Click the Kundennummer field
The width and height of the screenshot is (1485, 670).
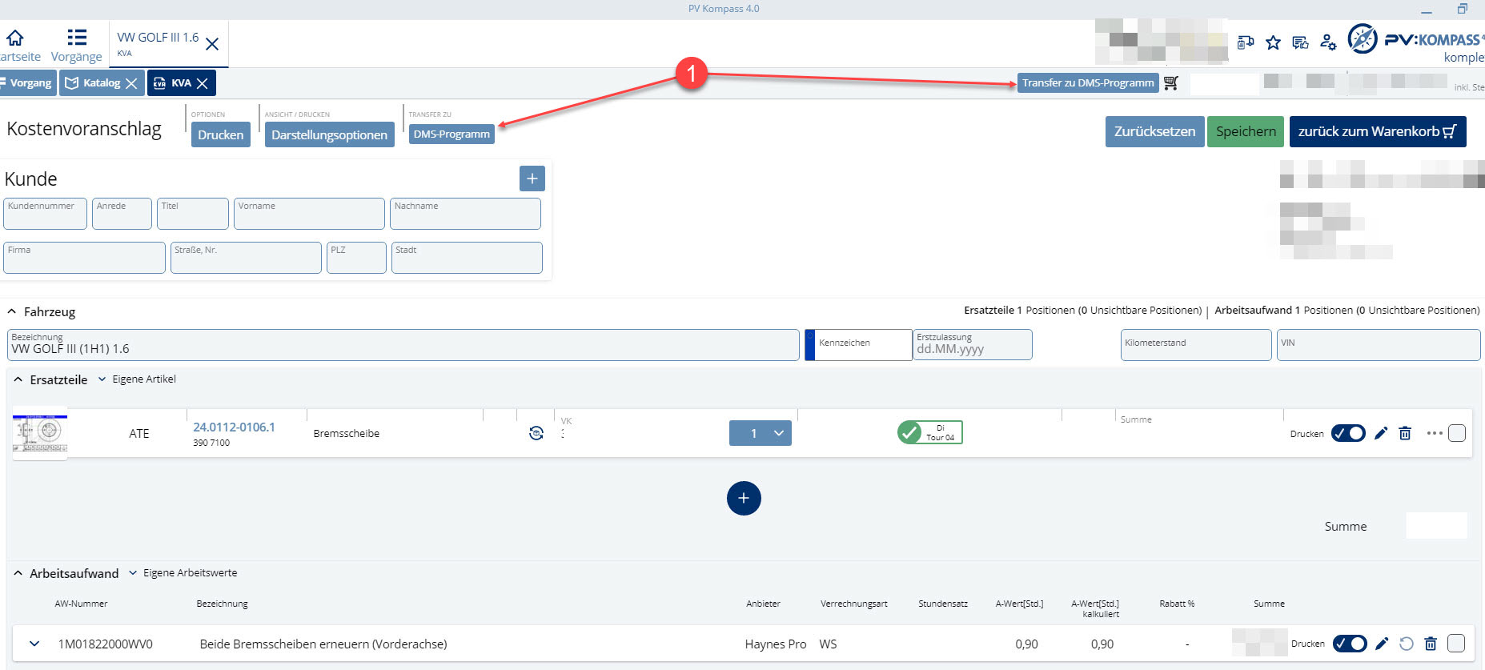[45, 214]
